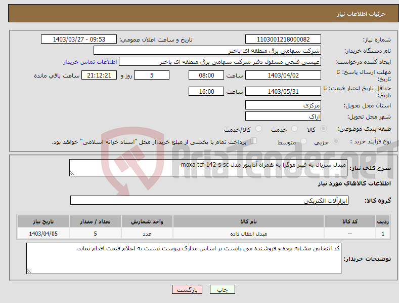This screenshot has width=399, height=303.
Task: Click the deadline time field 08:00
Action: point(206,75)
